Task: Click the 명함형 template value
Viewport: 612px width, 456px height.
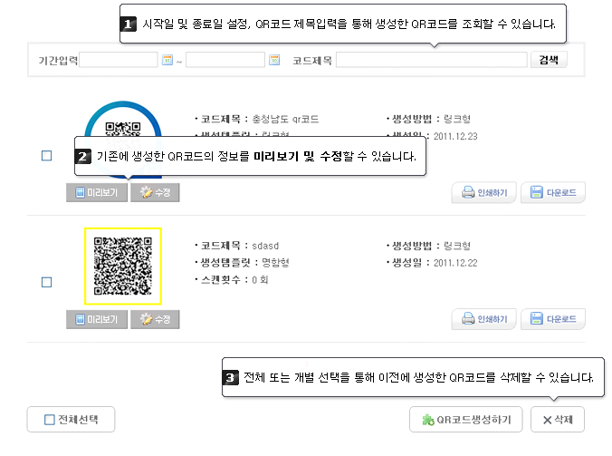Action: point(275,263)
